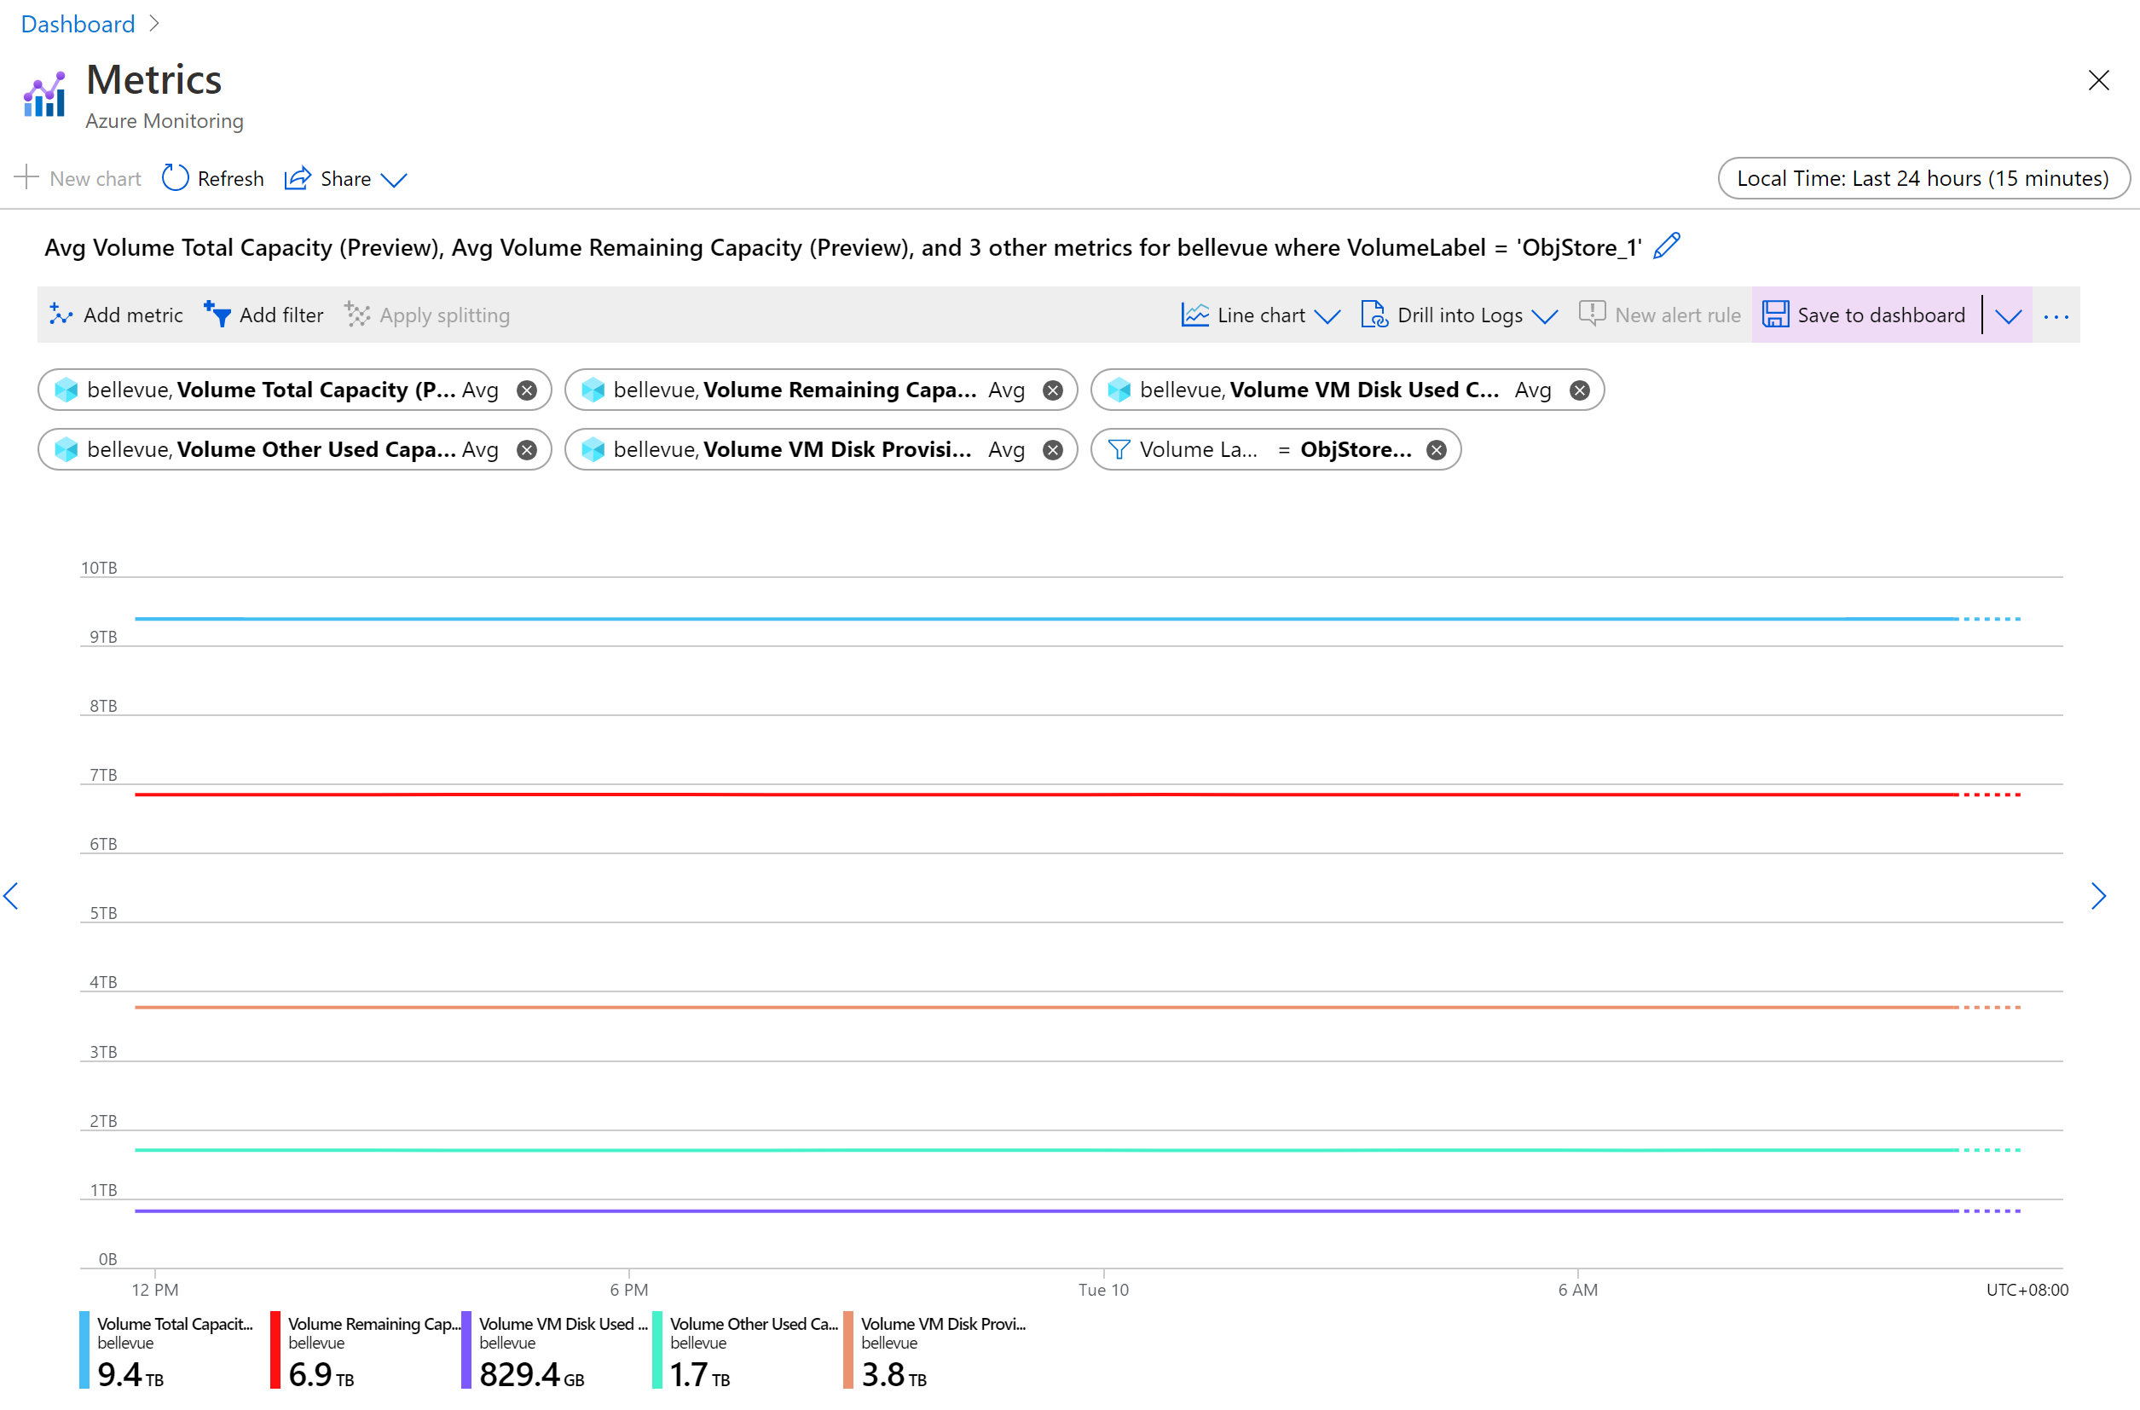Scroll chart left using navigation arrow

[x=13, y=895]
